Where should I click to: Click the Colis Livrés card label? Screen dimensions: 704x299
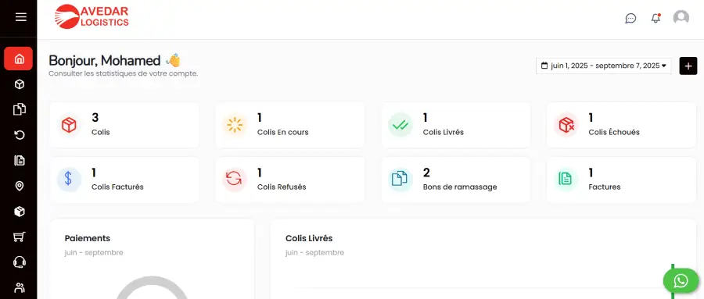pyautogui.click(x=444, y=132)
